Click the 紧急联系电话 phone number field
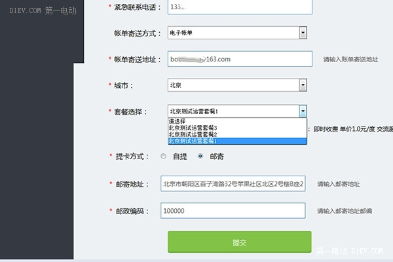The height and width of the screenshot is (262, 393). click(x=240, y=7)
